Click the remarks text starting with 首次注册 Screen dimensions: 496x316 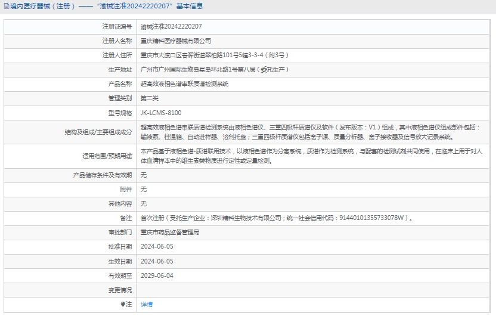(x=276, y=218)
